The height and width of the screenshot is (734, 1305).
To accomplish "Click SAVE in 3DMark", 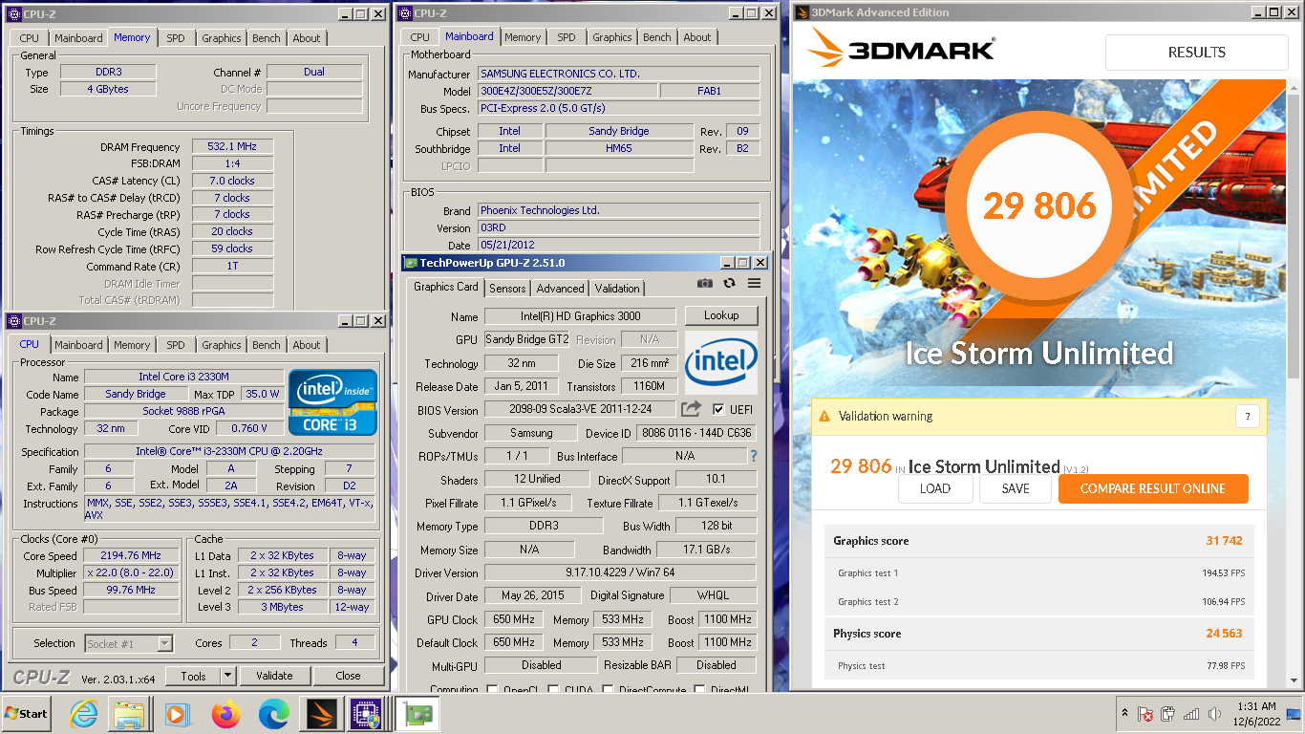I will (1016, 488).
